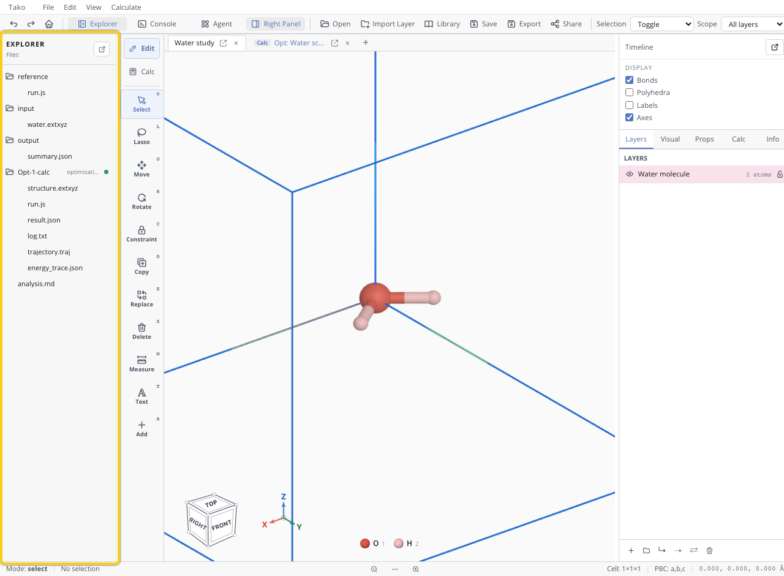The image size is (784, 576).
Task: Click the Export button
Action: pyautogui.click(x=524, y=24)
